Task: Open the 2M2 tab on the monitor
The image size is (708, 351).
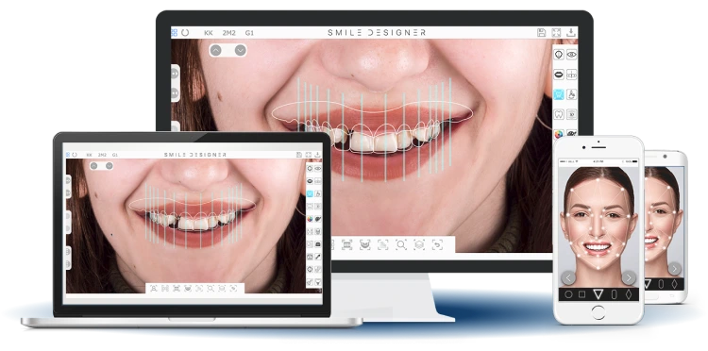Action: coord(229,33)
